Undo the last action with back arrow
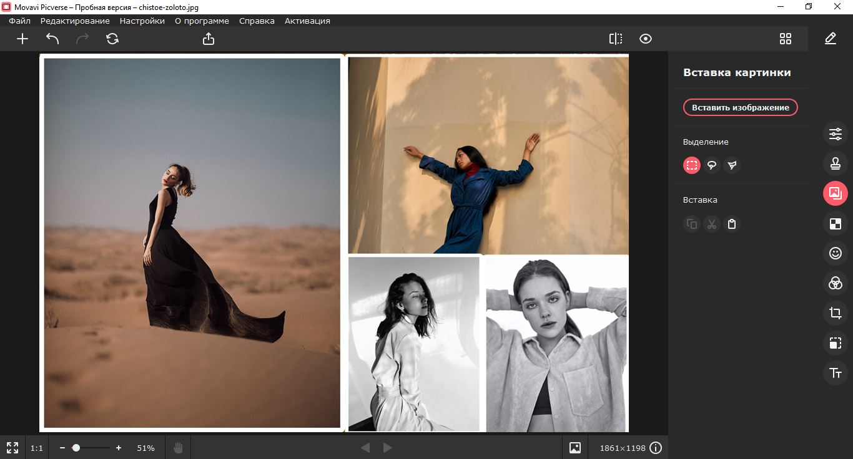 tap(52, 39)
